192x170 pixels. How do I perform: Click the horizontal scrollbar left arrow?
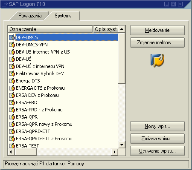tap(11, 152)
